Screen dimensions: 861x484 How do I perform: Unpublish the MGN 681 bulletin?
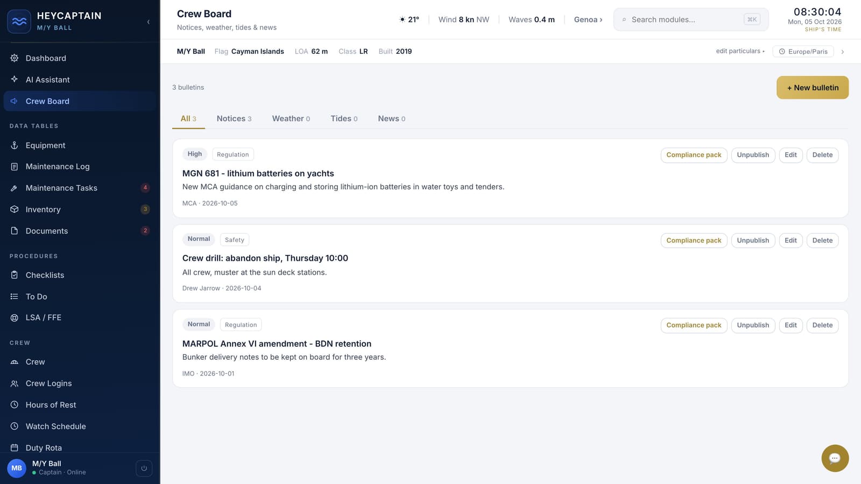[x=753, y=155]
